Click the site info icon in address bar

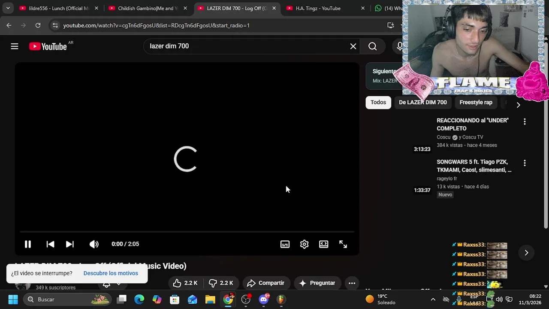[55, 25]
